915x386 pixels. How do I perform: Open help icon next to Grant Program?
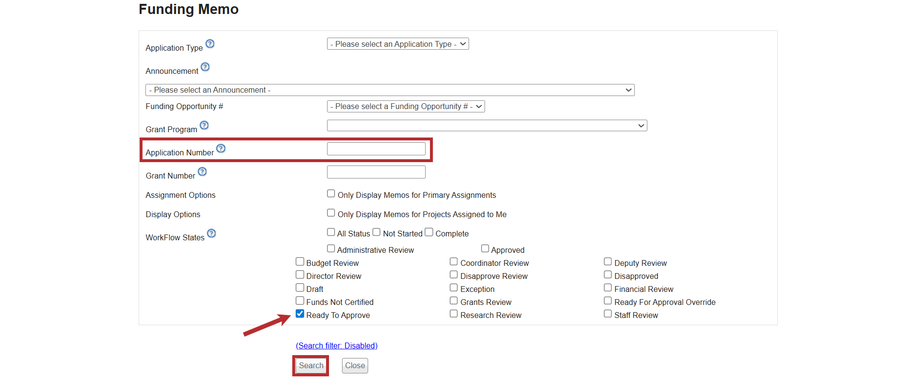point(204,125)
